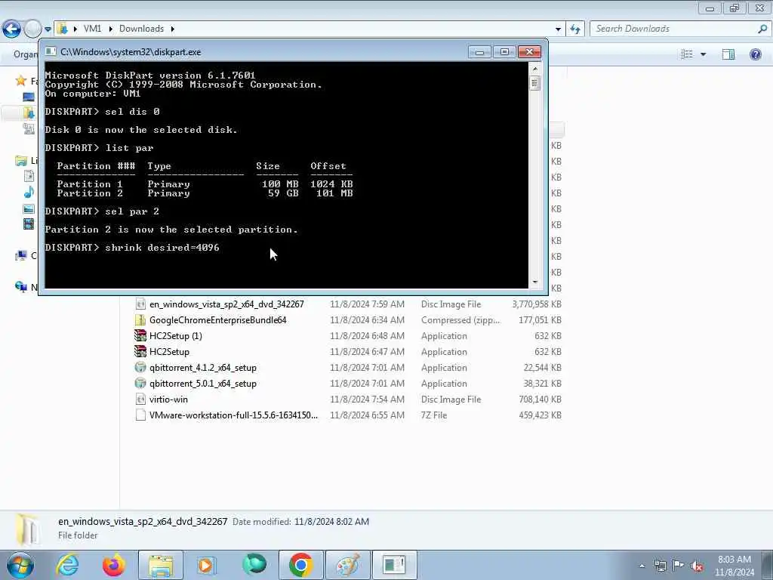Open Paint from the taskbar
Image resolution: width=773 pixels, height=580 pixels.
tap(348, 565)
